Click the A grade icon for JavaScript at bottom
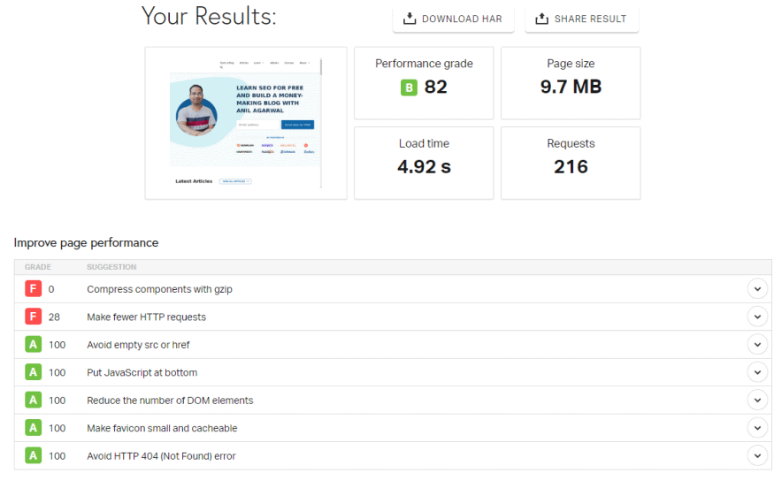782x481 pixels. tap(33, 372)
